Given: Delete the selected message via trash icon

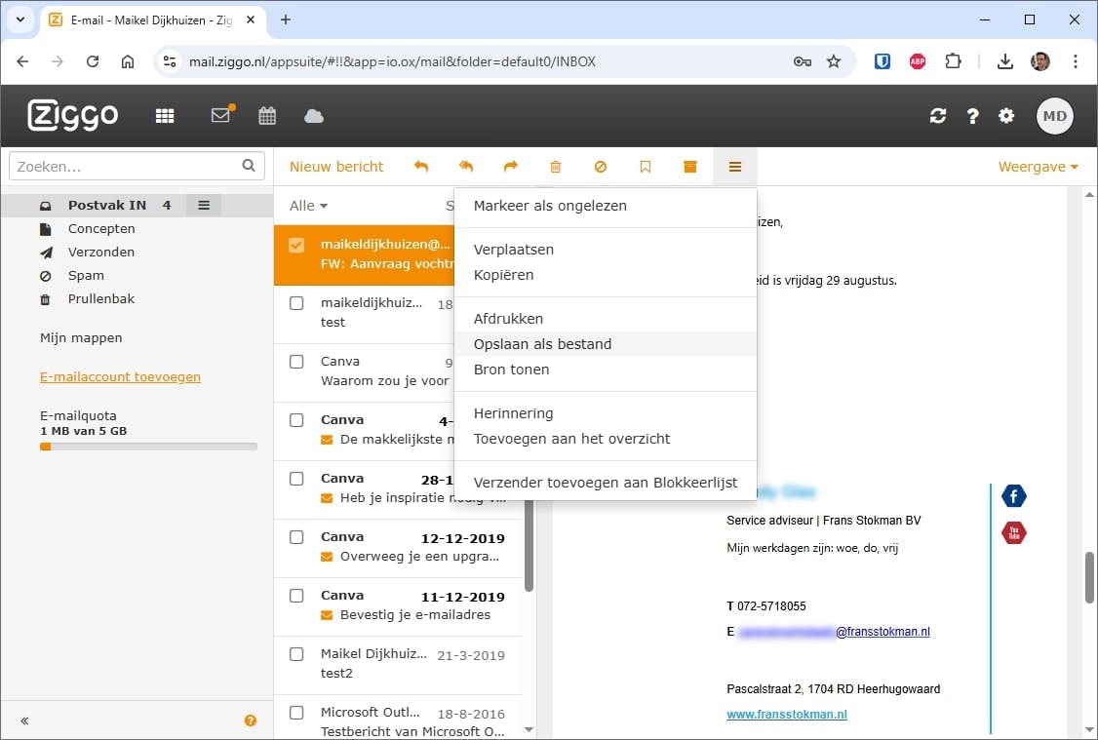Looking at the screenshot, I should click(556, 166).
